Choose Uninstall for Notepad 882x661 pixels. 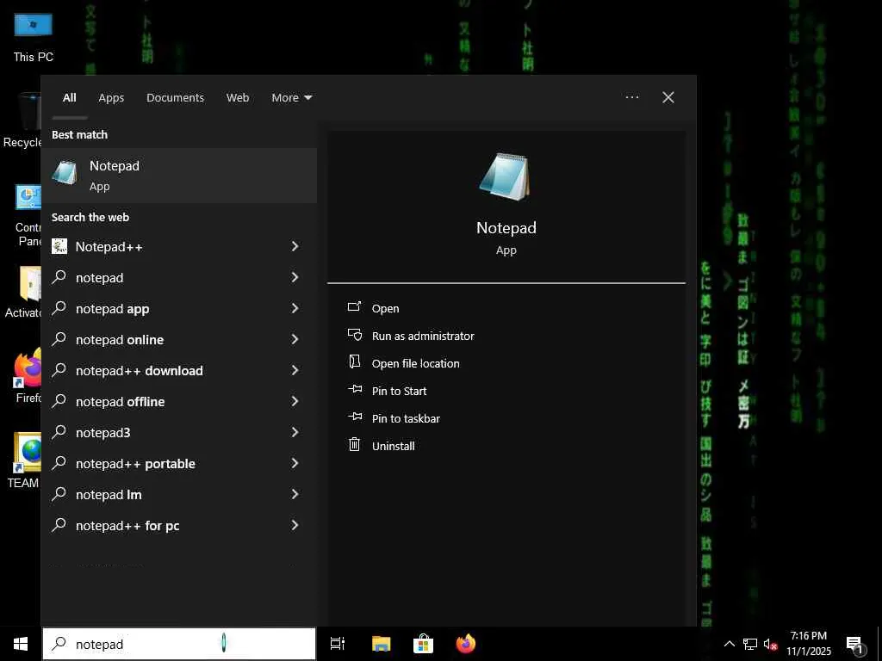(x=393, y=447)
